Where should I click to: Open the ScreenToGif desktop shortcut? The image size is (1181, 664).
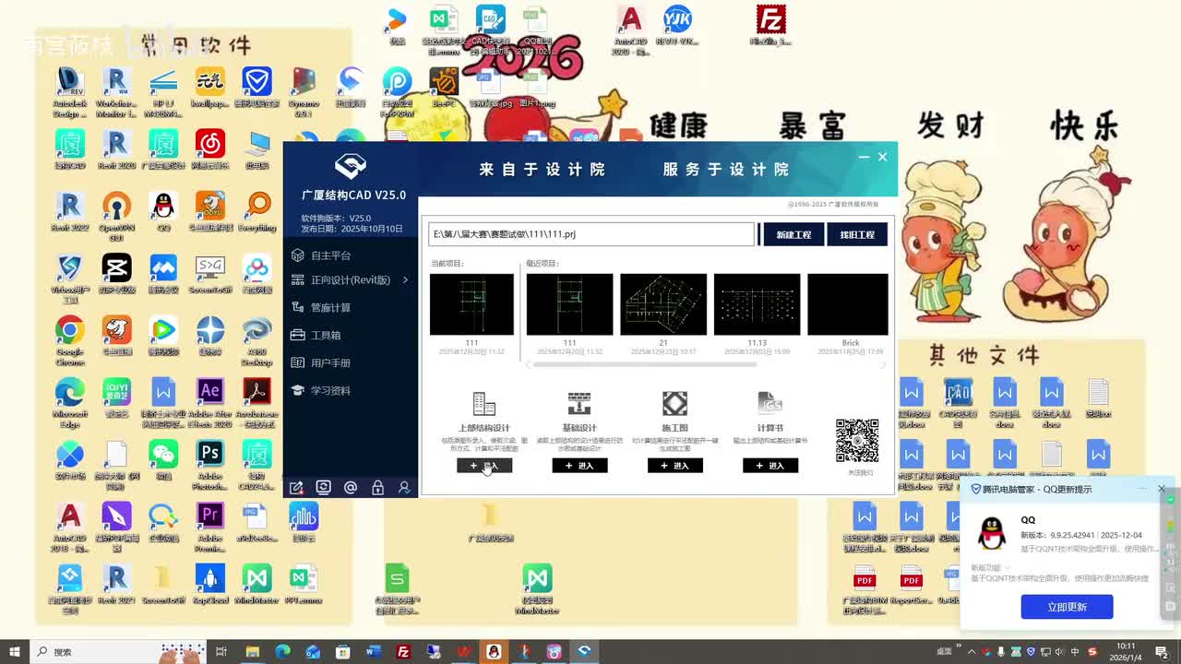point(210,275)
